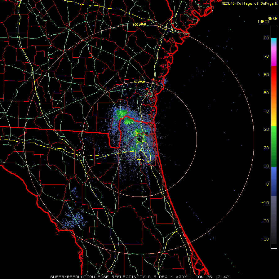Click the SUPER-RESOLUTION BASE REFLECTIVITY caption
The width and height of the screenshot is (279, 279).
(98, 277)
